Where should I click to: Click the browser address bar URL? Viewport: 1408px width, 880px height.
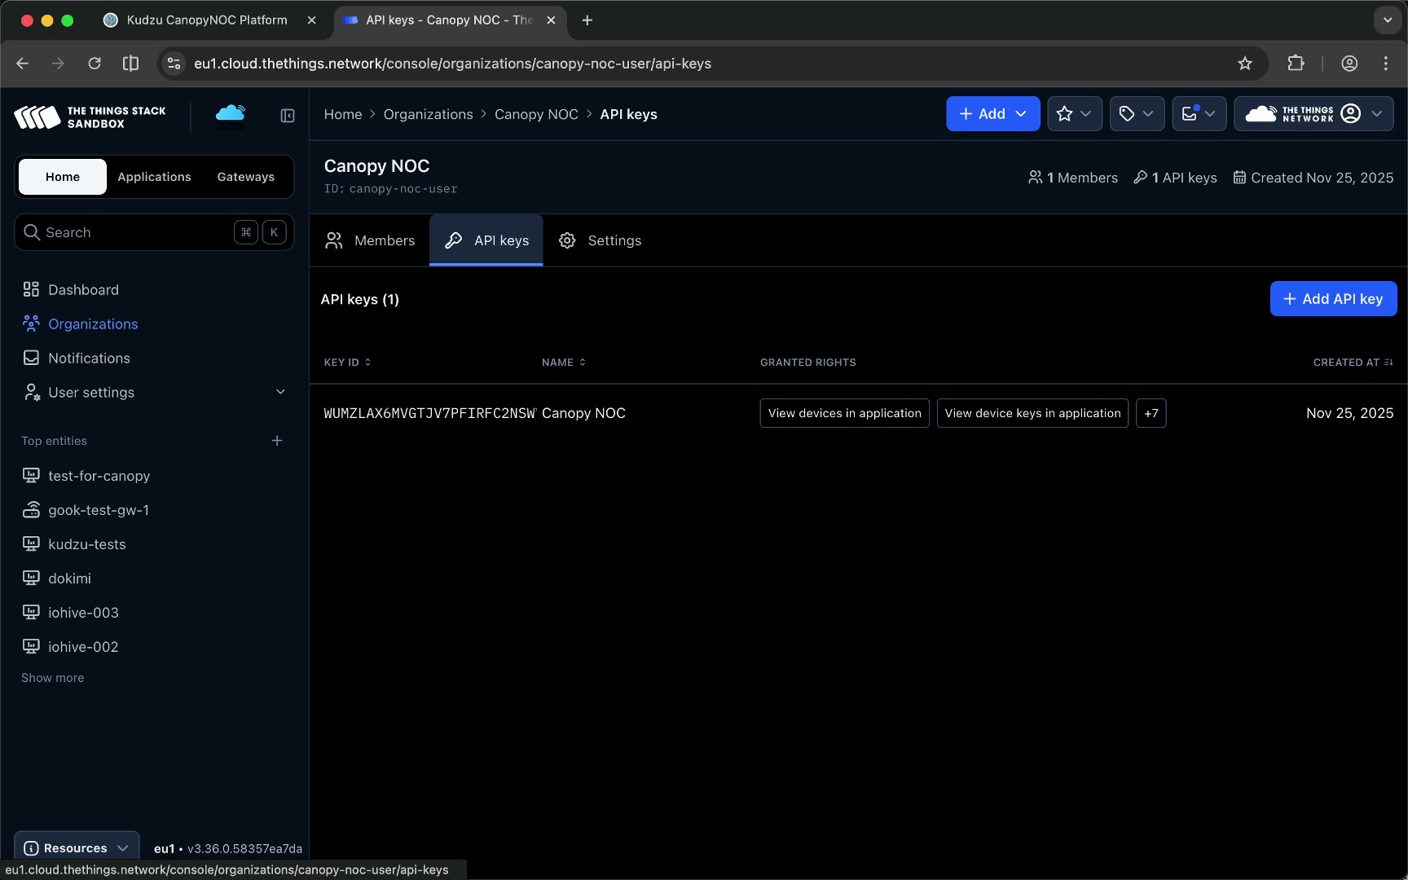point(452,64)
